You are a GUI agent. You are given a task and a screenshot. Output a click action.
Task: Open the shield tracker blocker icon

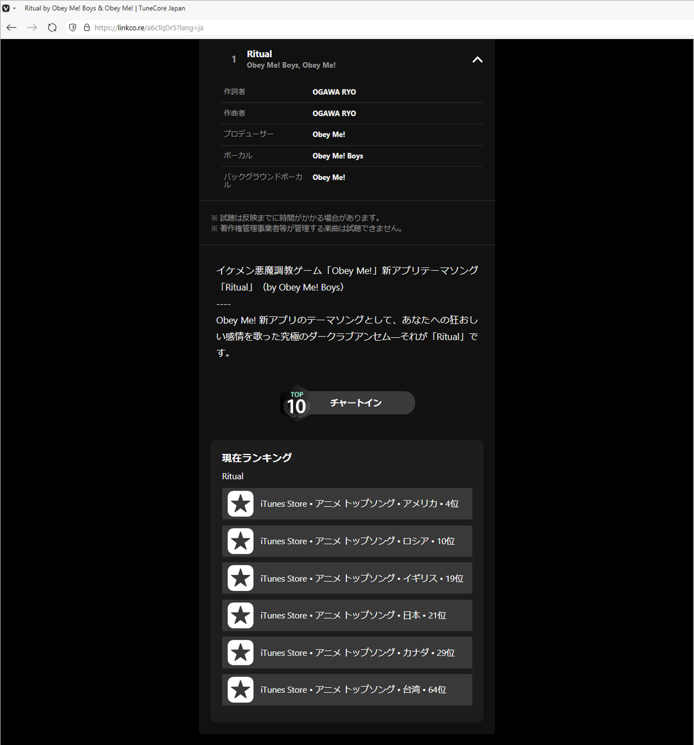click(73, 27)
